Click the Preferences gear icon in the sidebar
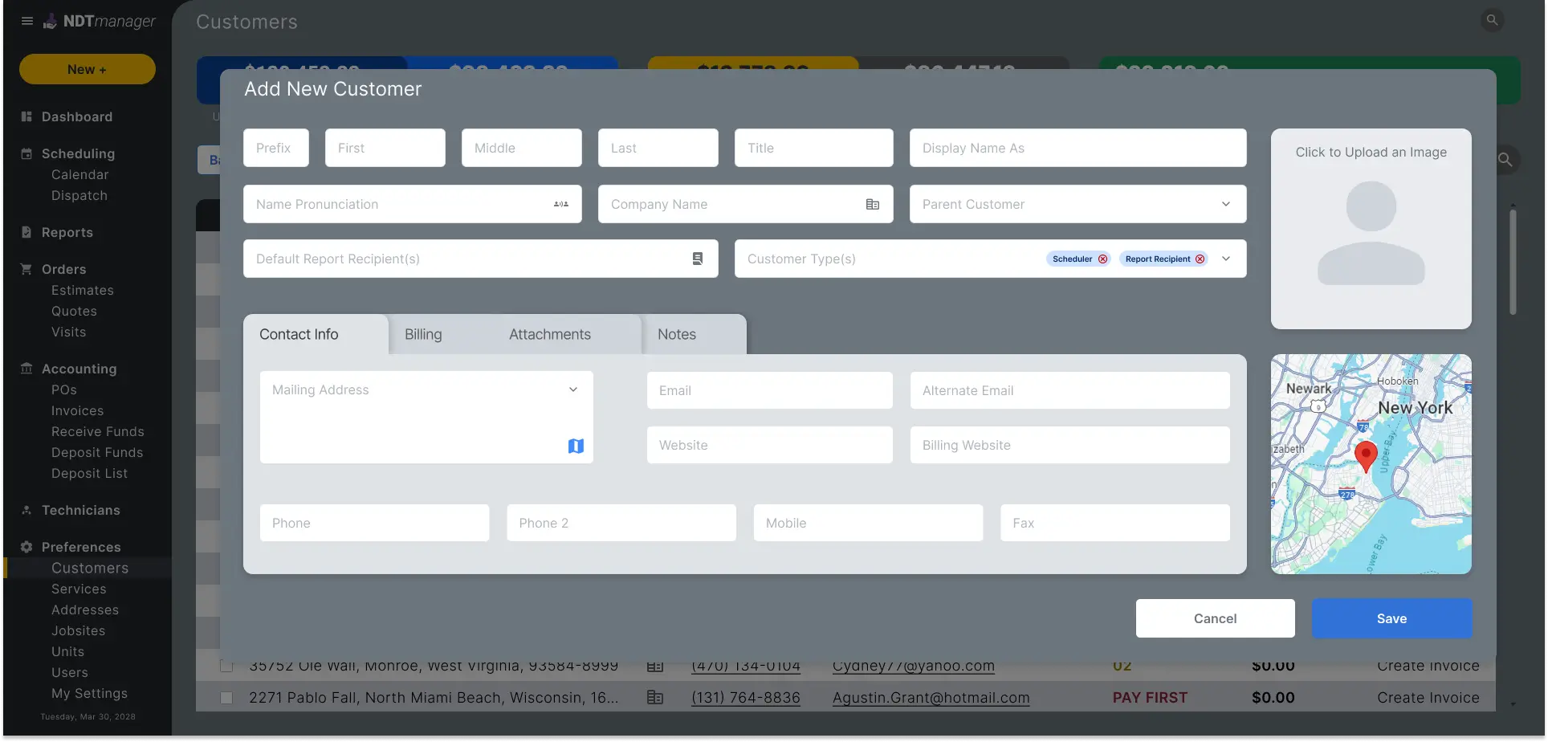This screenshot has height=742, width=1548. tap(26, 547)
